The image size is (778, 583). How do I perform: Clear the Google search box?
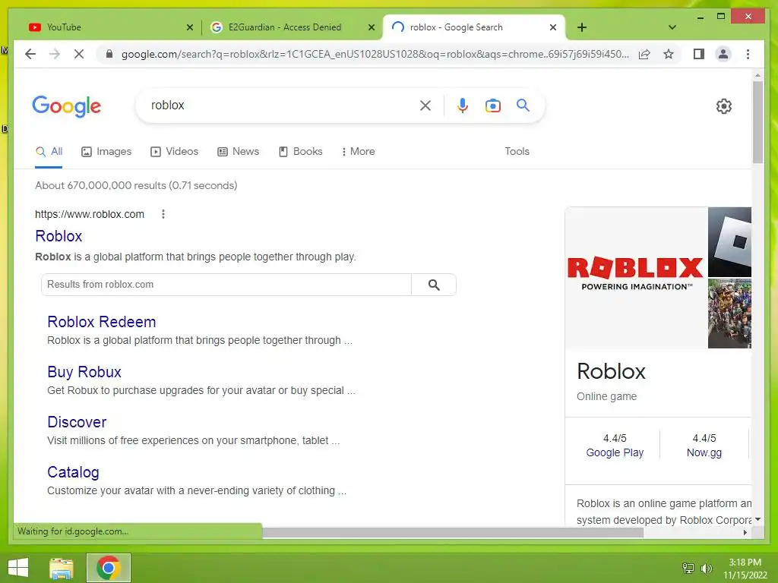click(425, 105)
